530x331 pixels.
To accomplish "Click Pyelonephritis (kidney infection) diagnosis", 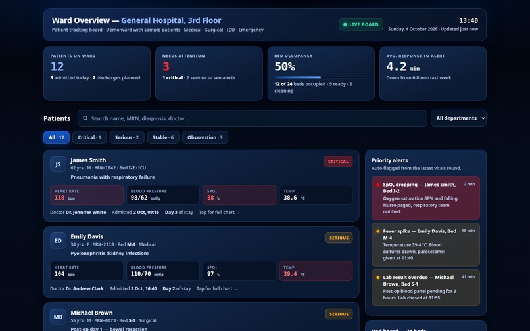I will [x=110, y=253].
